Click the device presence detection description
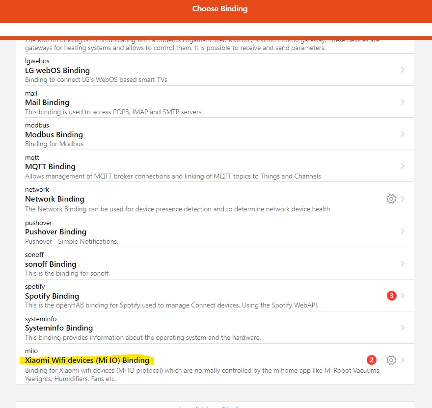This screenshot has width=432, height=408. (177, 209)
